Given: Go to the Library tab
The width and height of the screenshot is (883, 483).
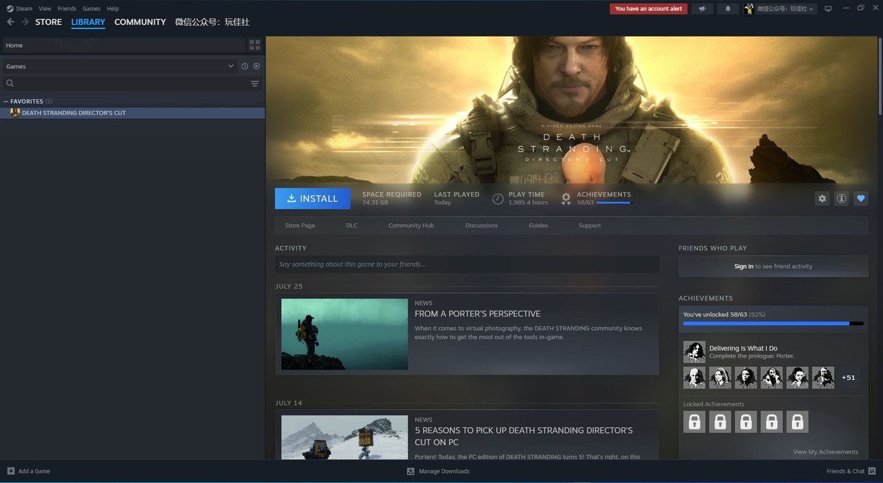Looking at the screenshot, I should click(x=88, y=22).
